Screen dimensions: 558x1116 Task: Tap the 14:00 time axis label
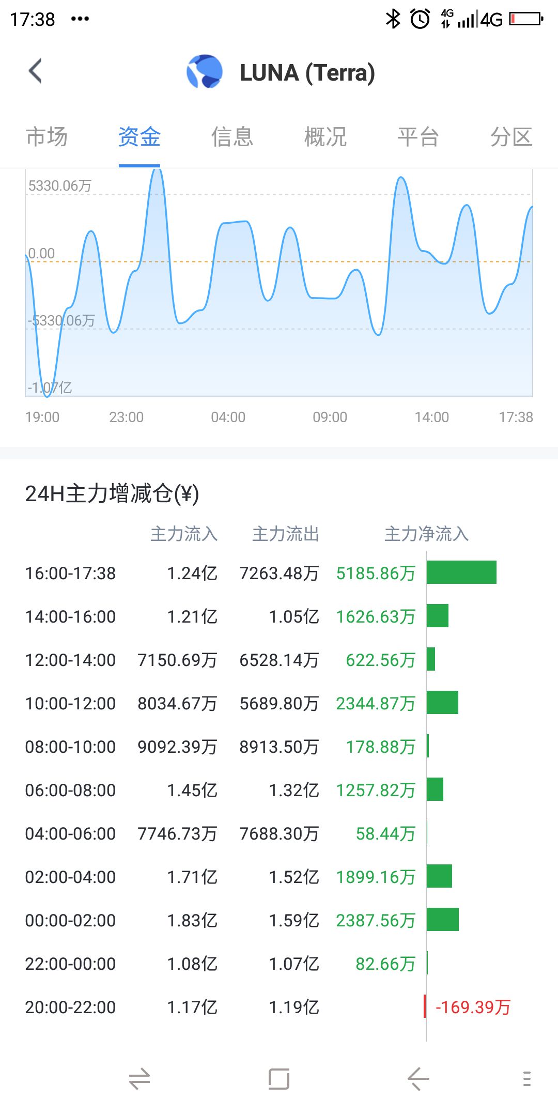click(432, 417)
